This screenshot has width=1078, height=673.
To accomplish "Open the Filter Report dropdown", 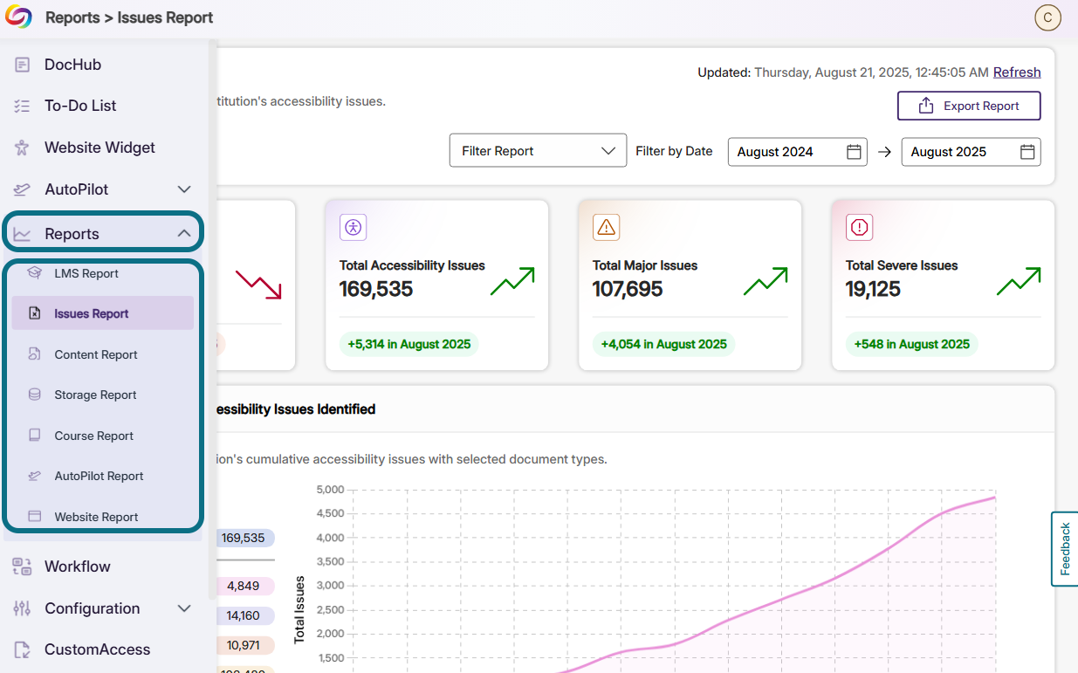I will pos(538,150).
